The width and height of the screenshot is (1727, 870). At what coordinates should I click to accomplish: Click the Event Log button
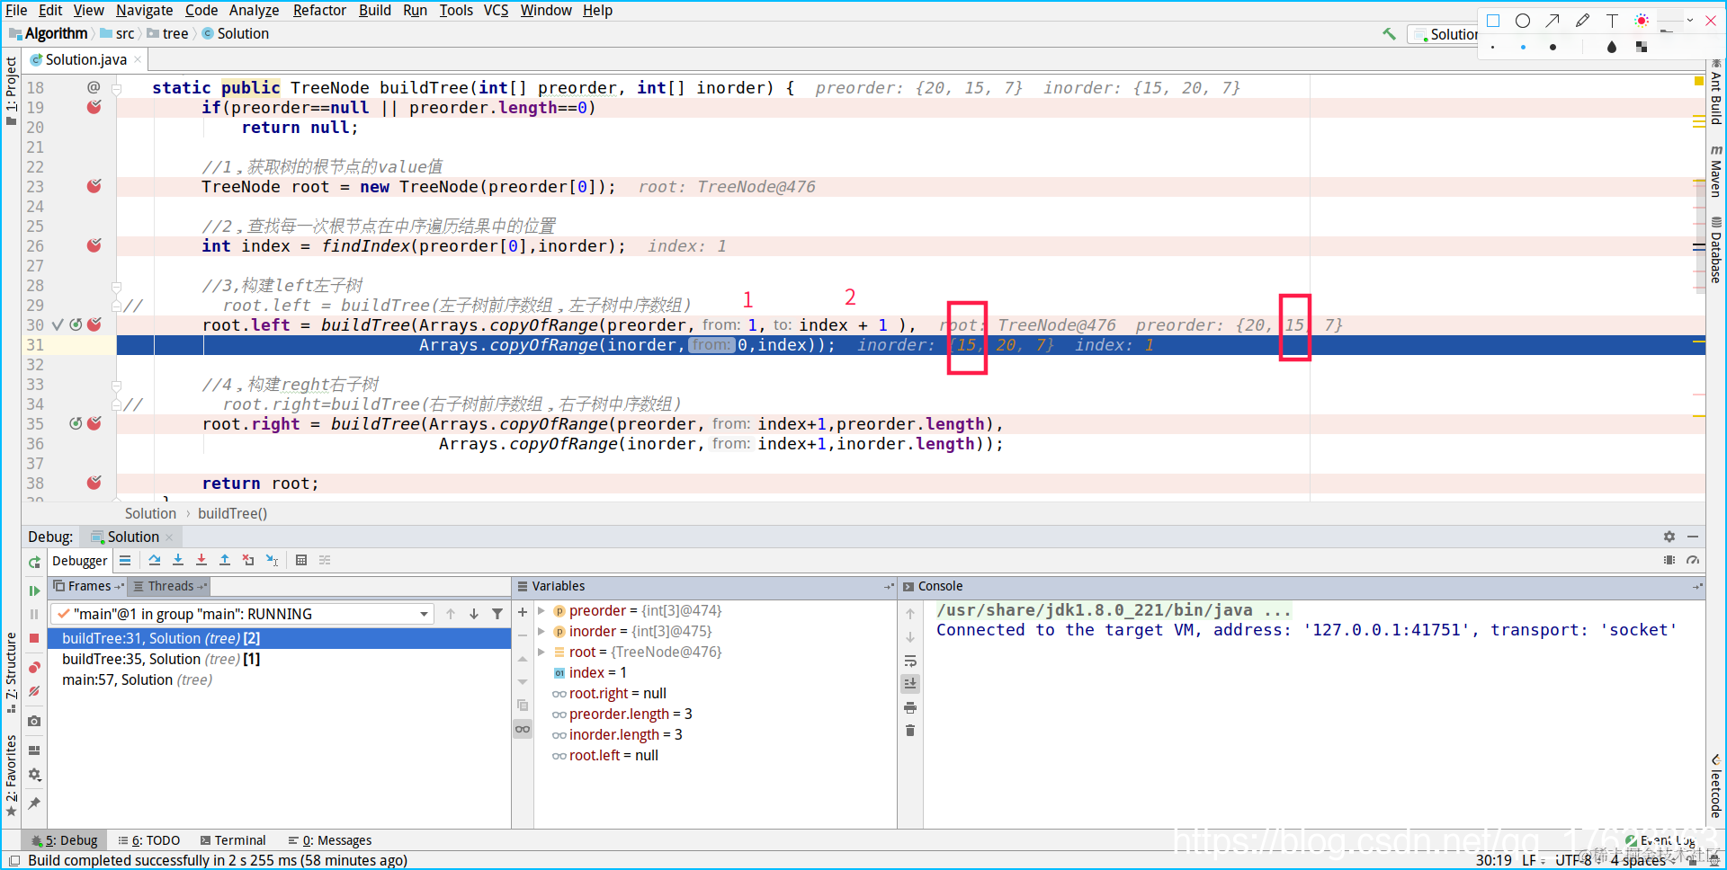tap(1660, 840)
